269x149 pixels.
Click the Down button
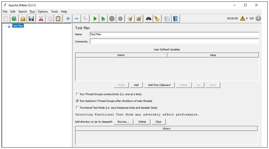[x=213, y=85]
